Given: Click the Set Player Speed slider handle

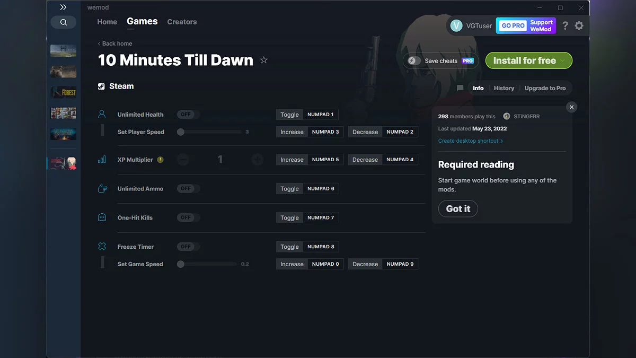Looking at the screenshot, I should coord(181,132).
